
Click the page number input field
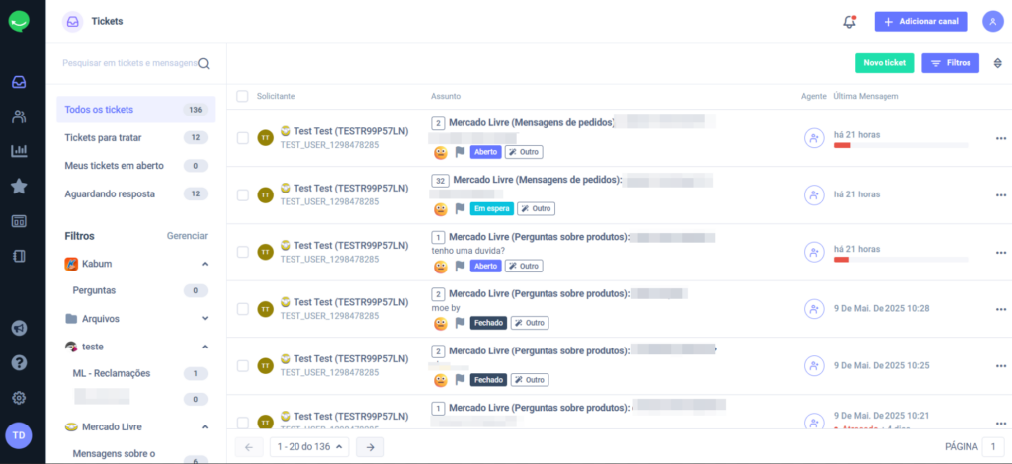(993, 446)
